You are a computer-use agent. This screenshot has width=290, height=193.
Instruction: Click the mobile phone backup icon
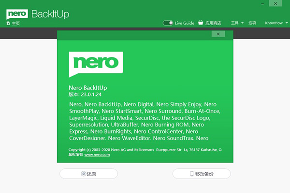(192, 174)
